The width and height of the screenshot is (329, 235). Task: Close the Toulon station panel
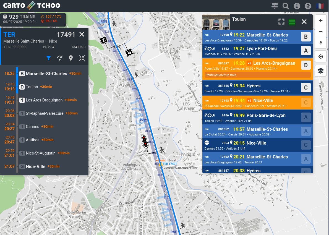[x=304, y=22]
